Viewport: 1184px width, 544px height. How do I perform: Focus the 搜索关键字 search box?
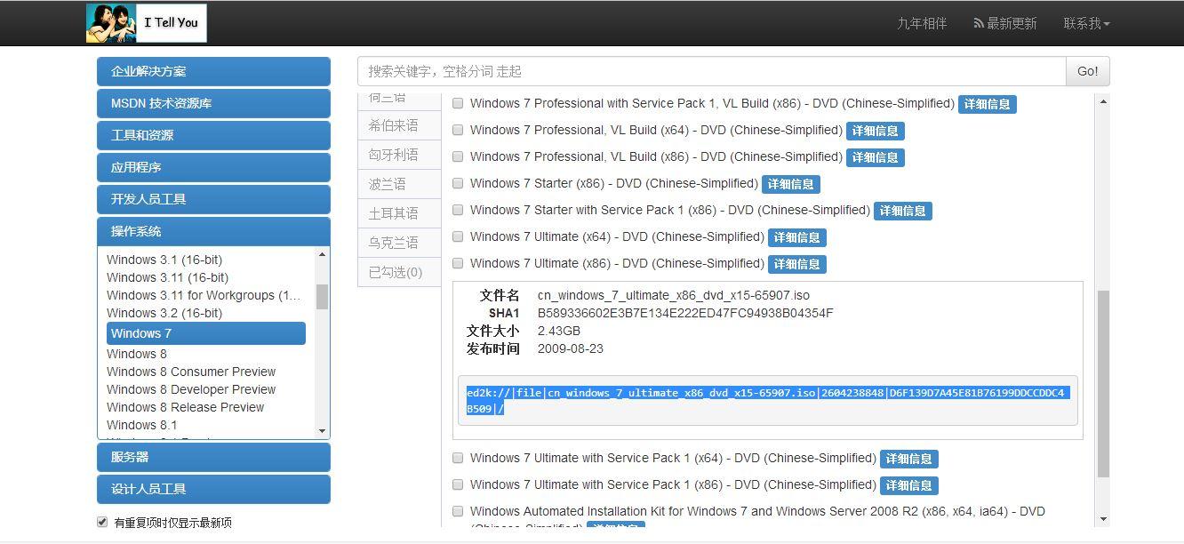711,71
